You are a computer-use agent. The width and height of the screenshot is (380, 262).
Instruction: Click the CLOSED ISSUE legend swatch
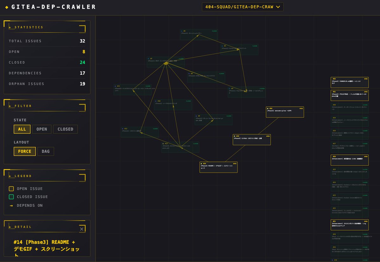(x=11, y=197)
